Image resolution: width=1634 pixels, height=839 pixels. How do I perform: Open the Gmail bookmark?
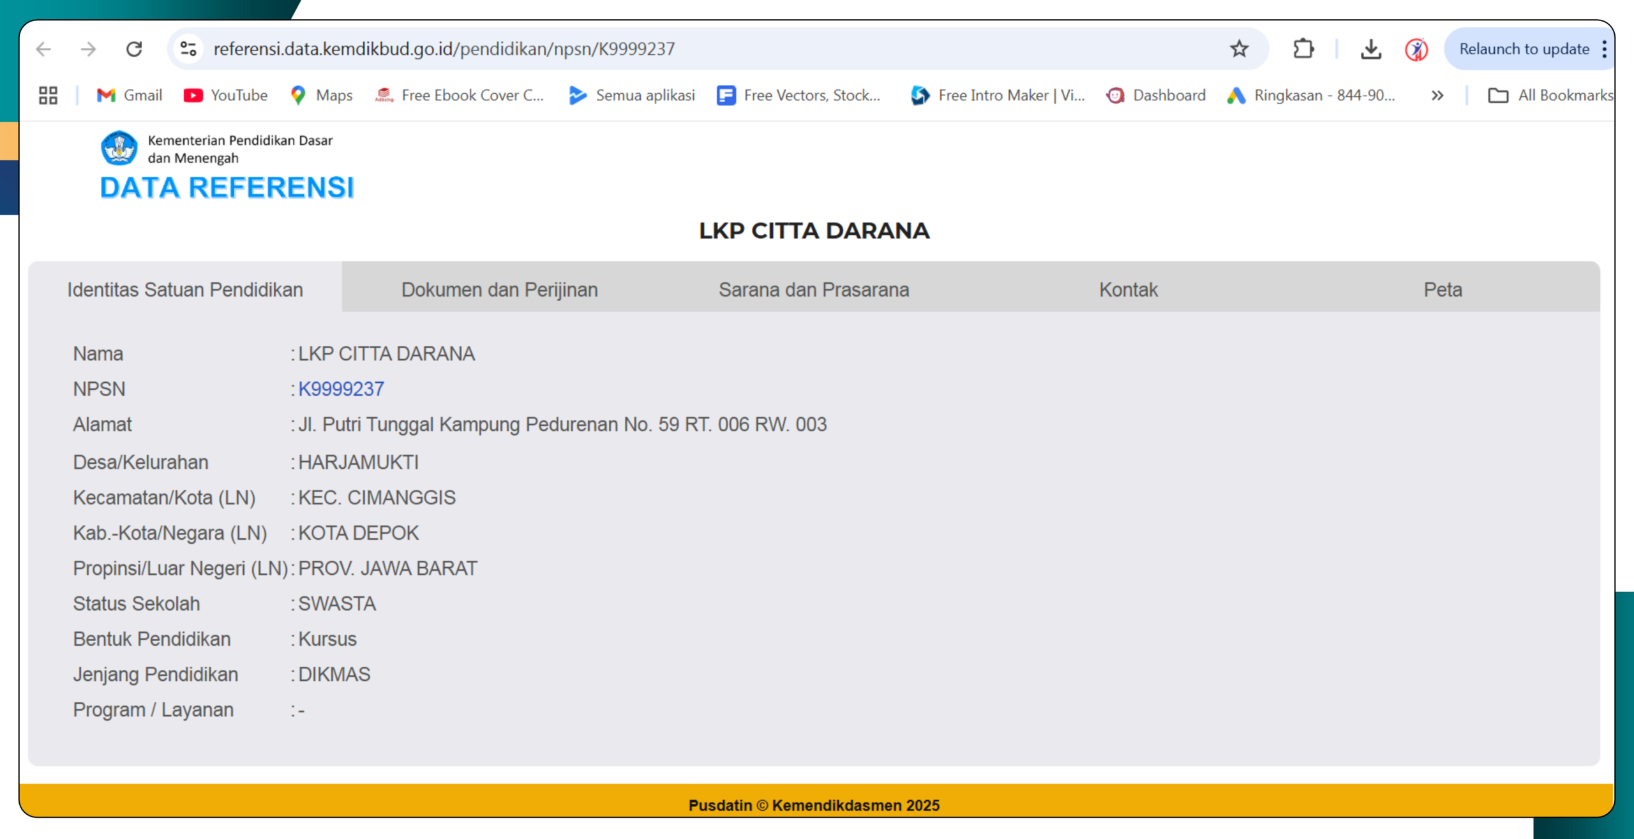pos(130,96)
